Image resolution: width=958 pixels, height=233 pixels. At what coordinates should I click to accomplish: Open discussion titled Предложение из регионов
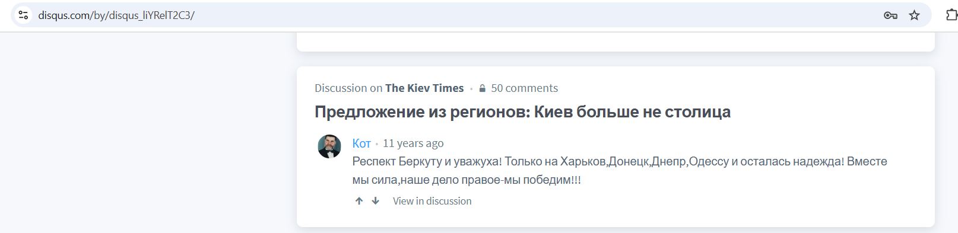click(x=522, y=111)
